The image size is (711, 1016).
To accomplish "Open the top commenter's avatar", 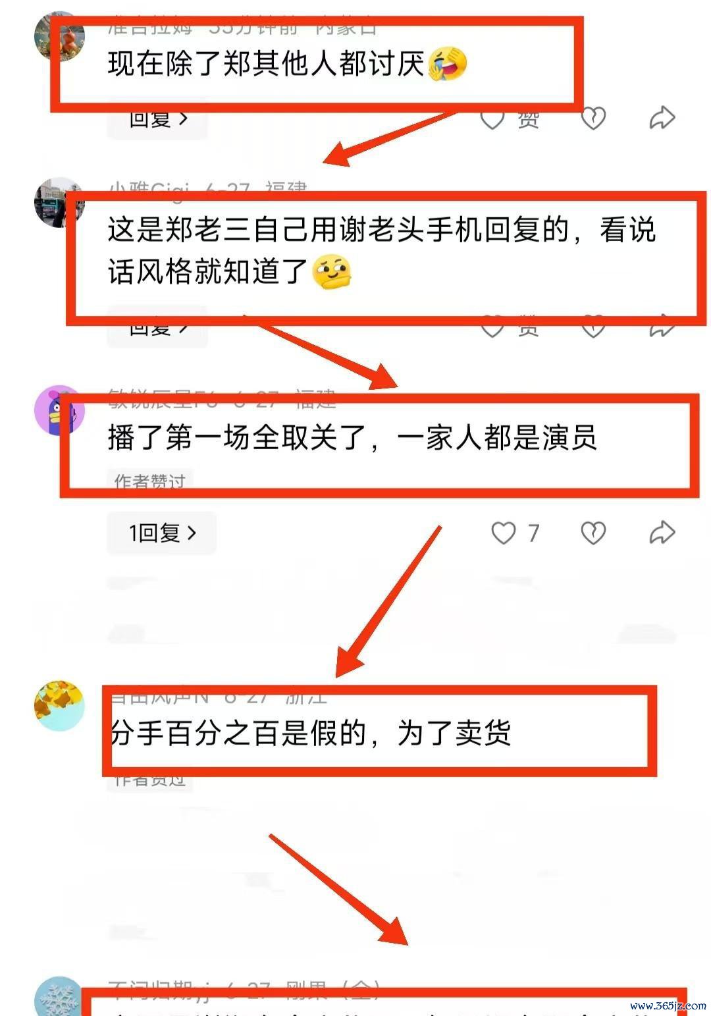I will (59, 36).
